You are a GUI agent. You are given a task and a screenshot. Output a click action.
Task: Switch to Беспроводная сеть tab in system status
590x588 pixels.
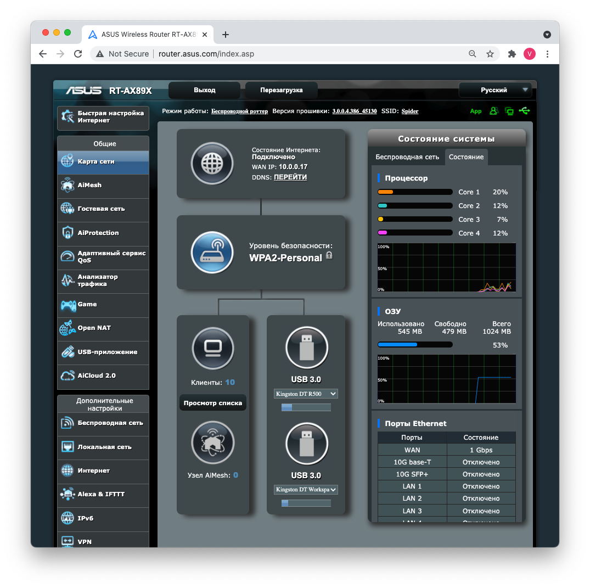point(407,157)
